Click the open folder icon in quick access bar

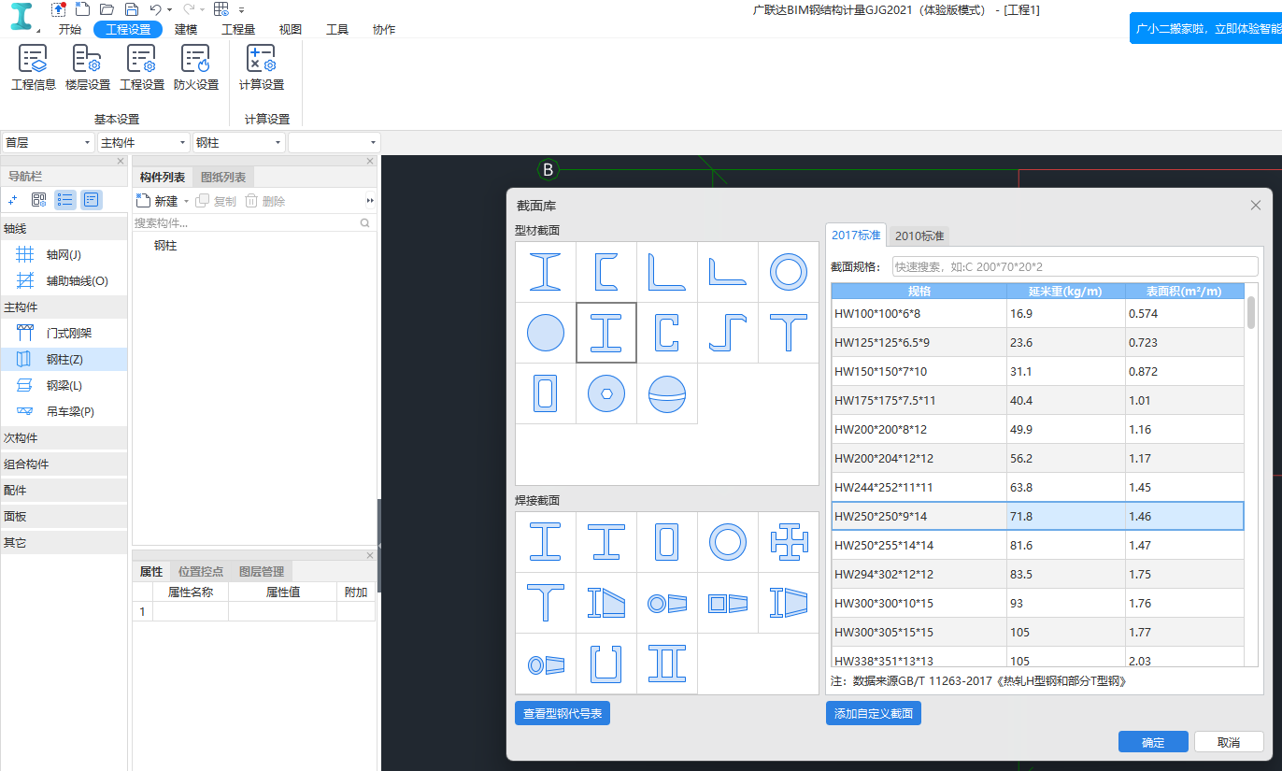(x=107, y=9)
